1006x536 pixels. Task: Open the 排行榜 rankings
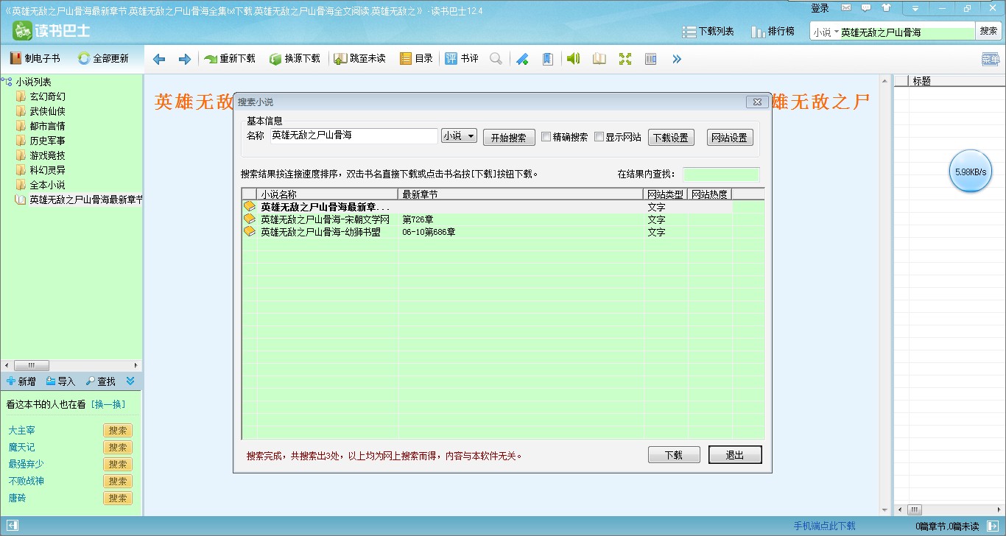click(773, 32)
